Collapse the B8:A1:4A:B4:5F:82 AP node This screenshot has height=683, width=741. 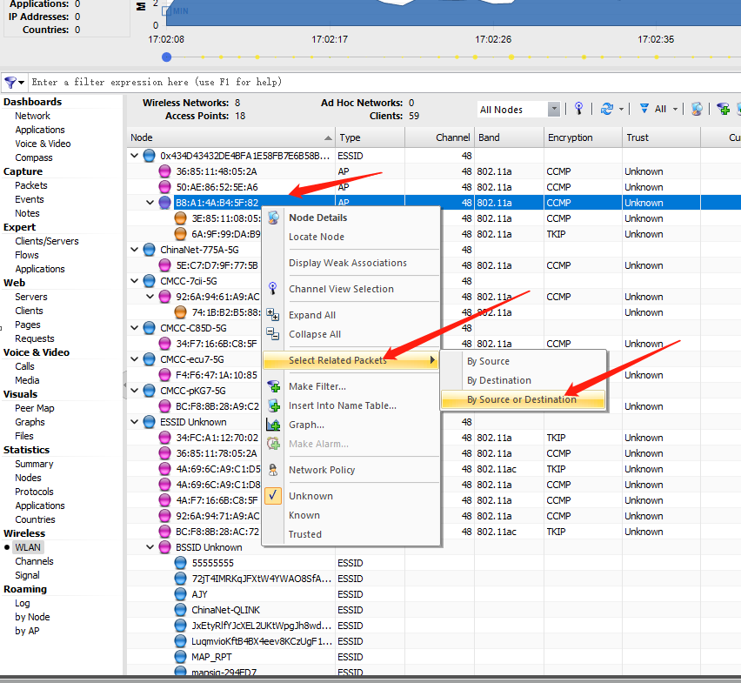click(x=150, y=203)
